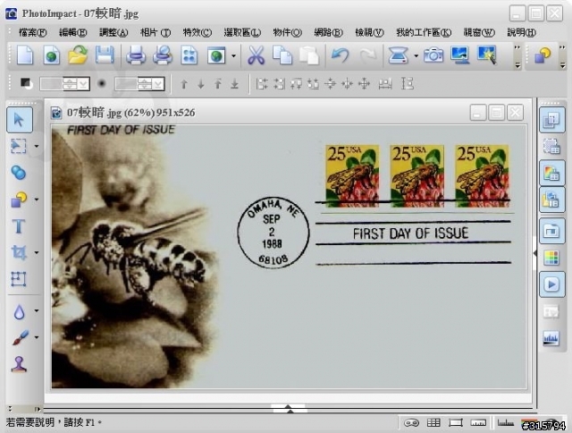
Task: Copy with the duplicate pages icon
Action: coord(282,55)
